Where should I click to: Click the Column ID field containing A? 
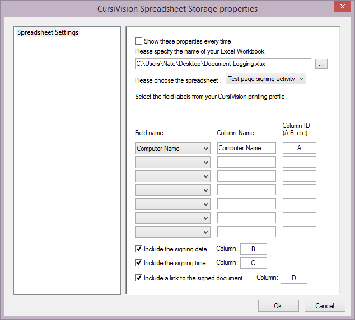pos(299,148)
